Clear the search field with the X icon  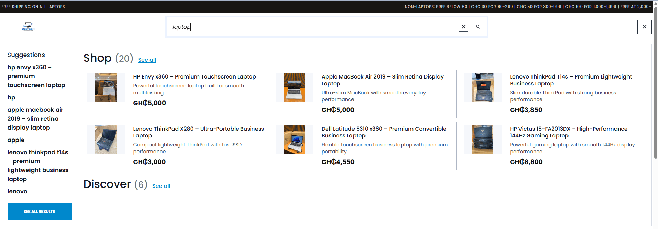click(463, 27)
